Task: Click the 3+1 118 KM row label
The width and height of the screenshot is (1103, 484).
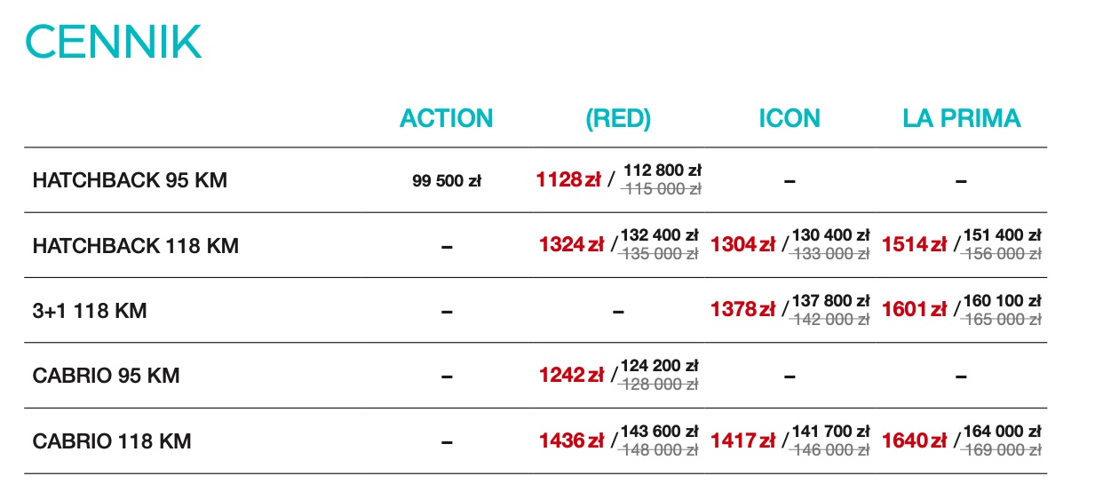Action: [90, 312]
